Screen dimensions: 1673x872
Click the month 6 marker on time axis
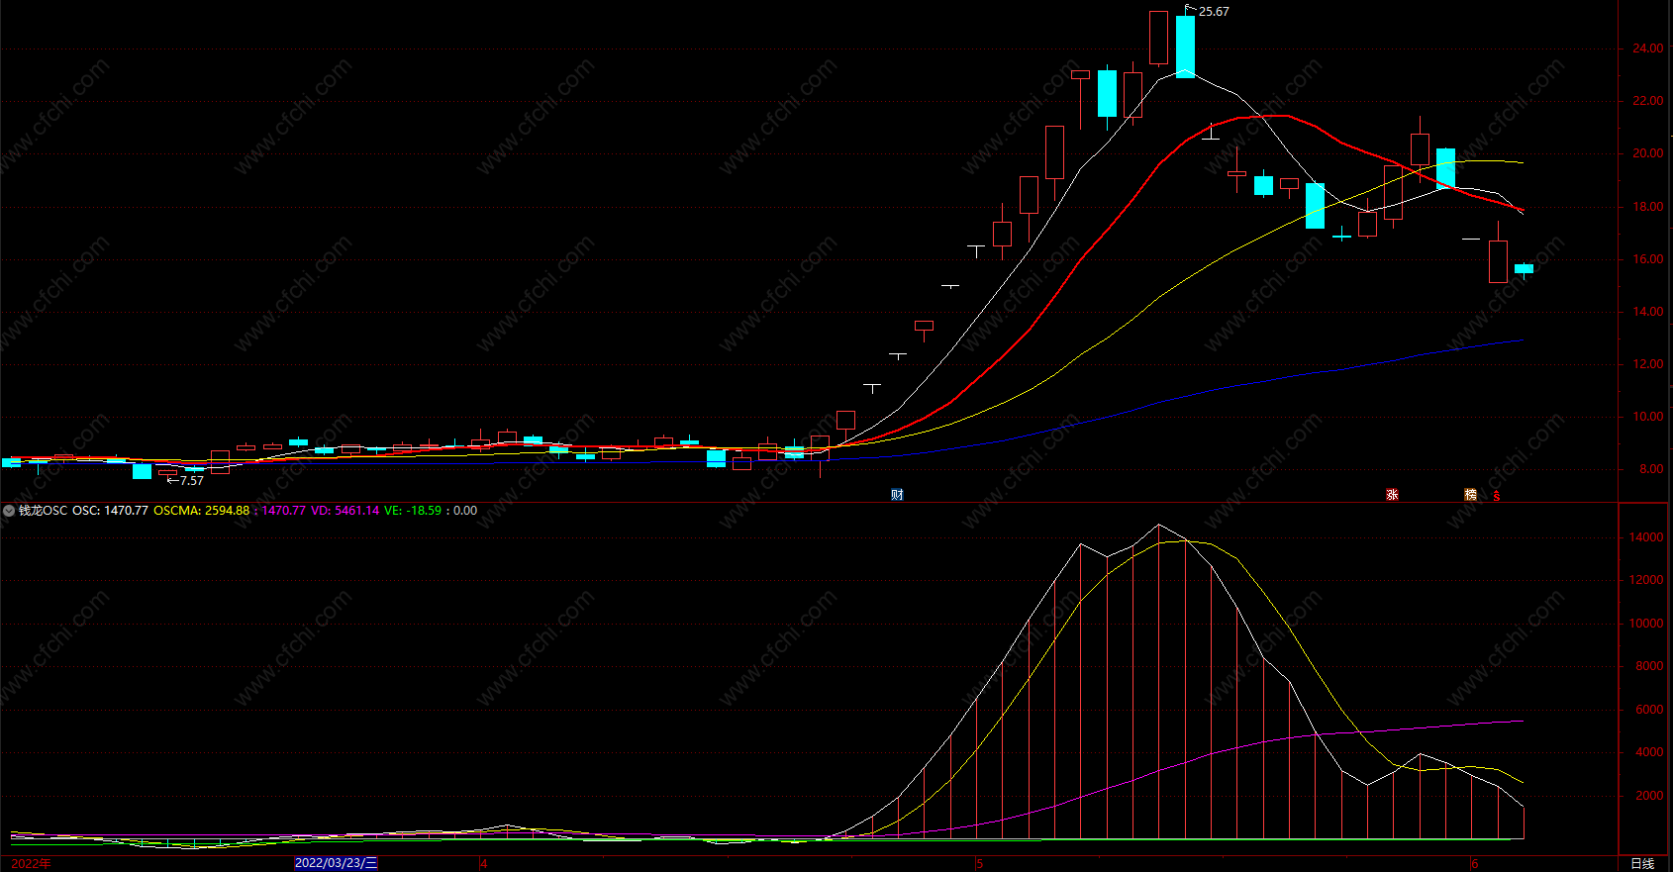click(x=1474, y=864)
